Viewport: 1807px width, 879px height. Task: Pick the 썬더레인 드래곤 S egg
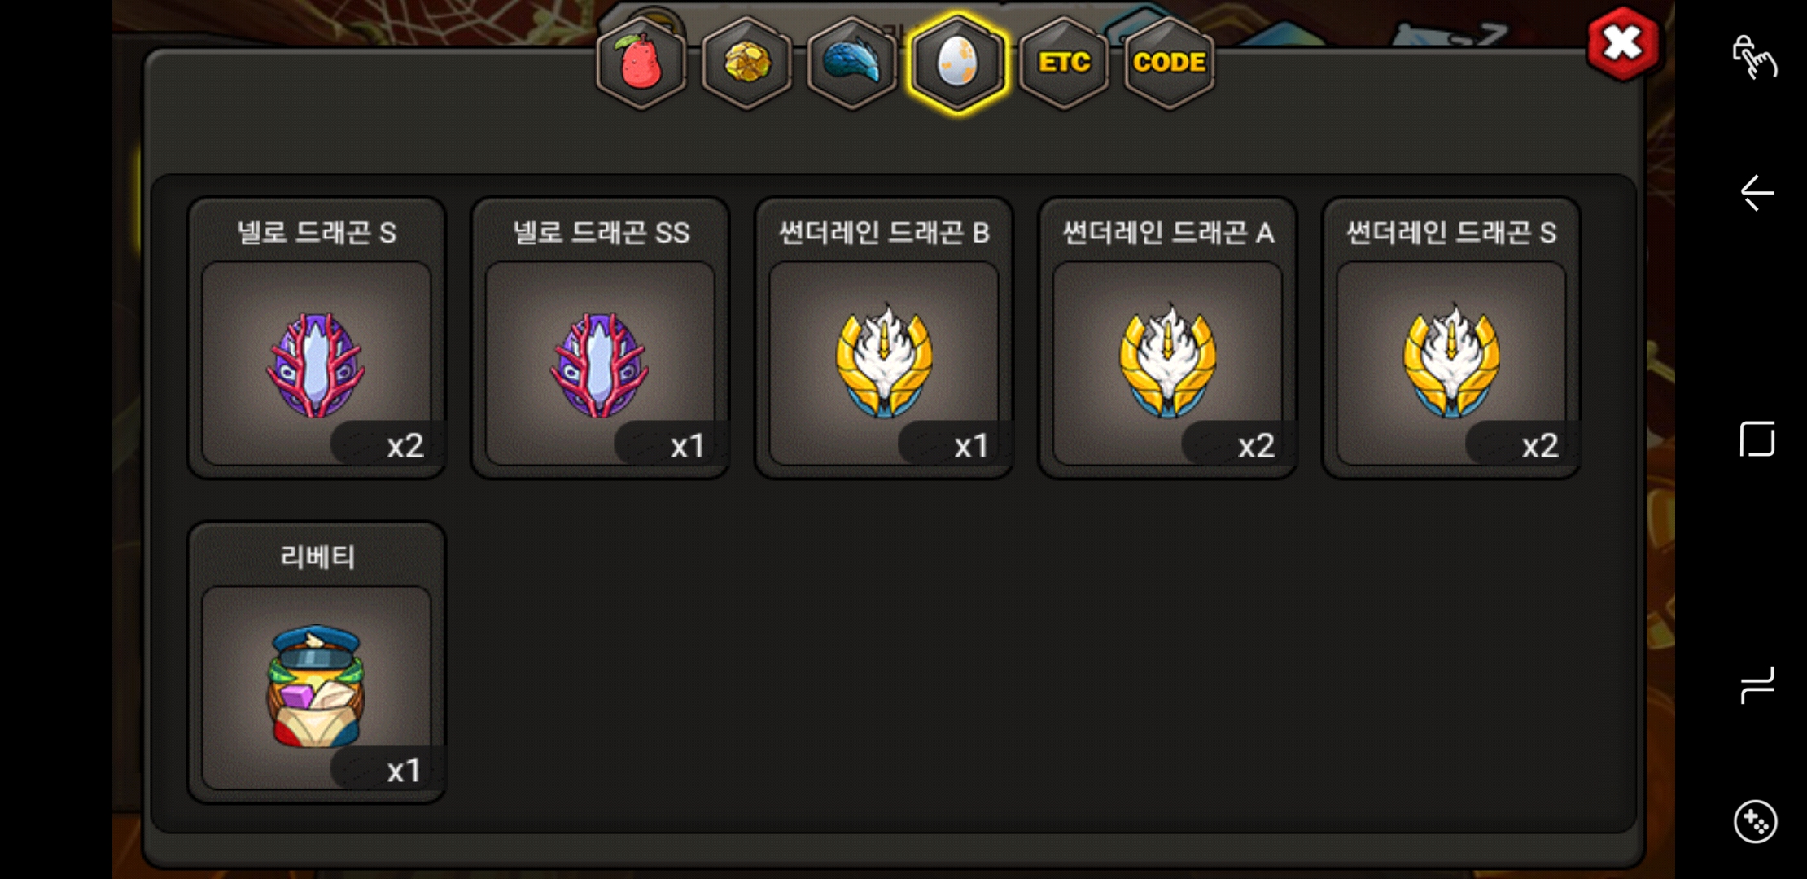1451,338
